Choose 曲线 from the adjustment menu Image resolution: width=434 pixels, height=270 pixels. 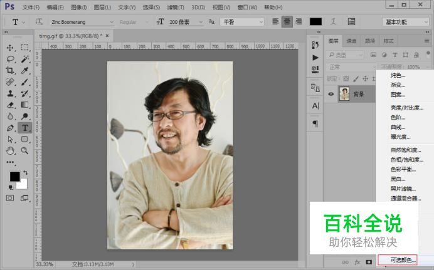tap(398, 127)
